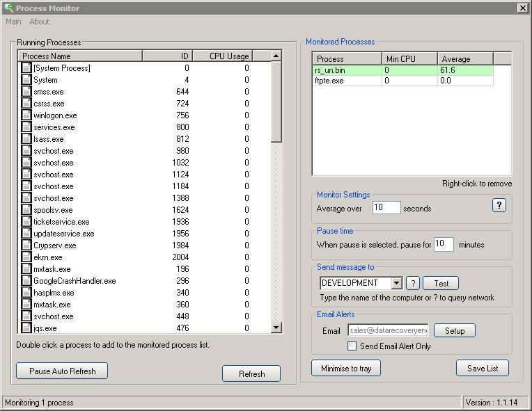Click the Process Monitor title bar icon
This screenshot has height=411, width=532.
tap(8, 8)
